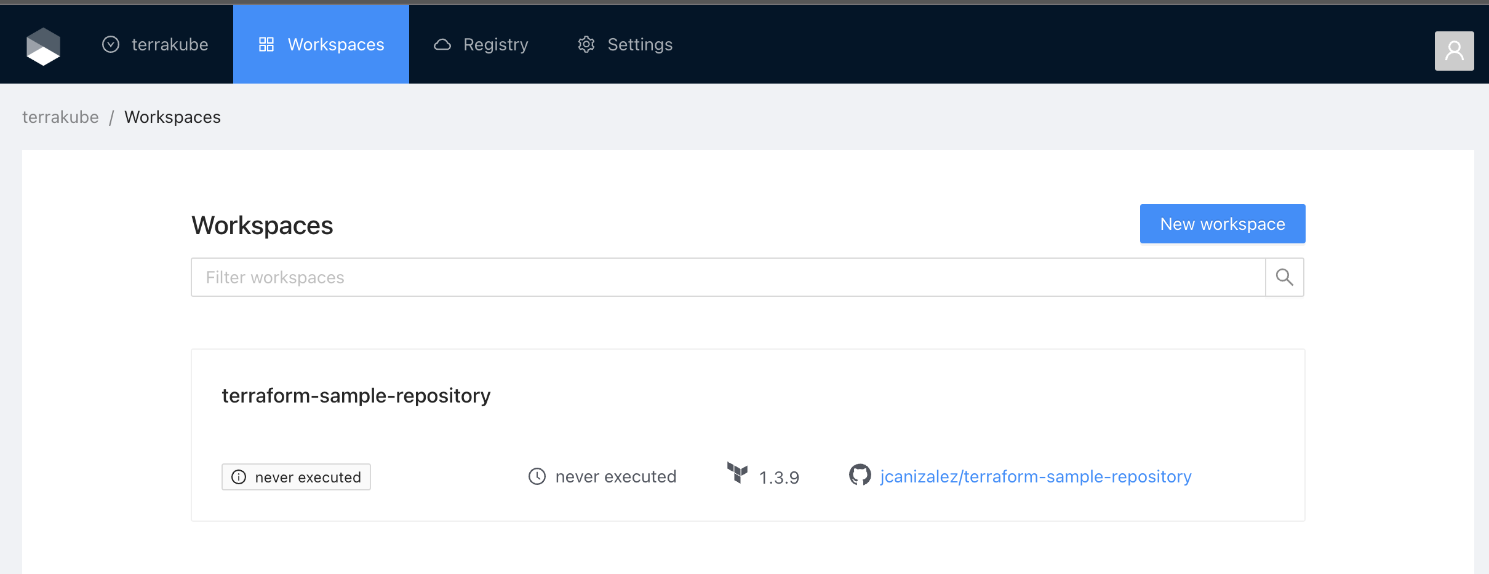Click the magnifying glass search button

point(1284,278)
